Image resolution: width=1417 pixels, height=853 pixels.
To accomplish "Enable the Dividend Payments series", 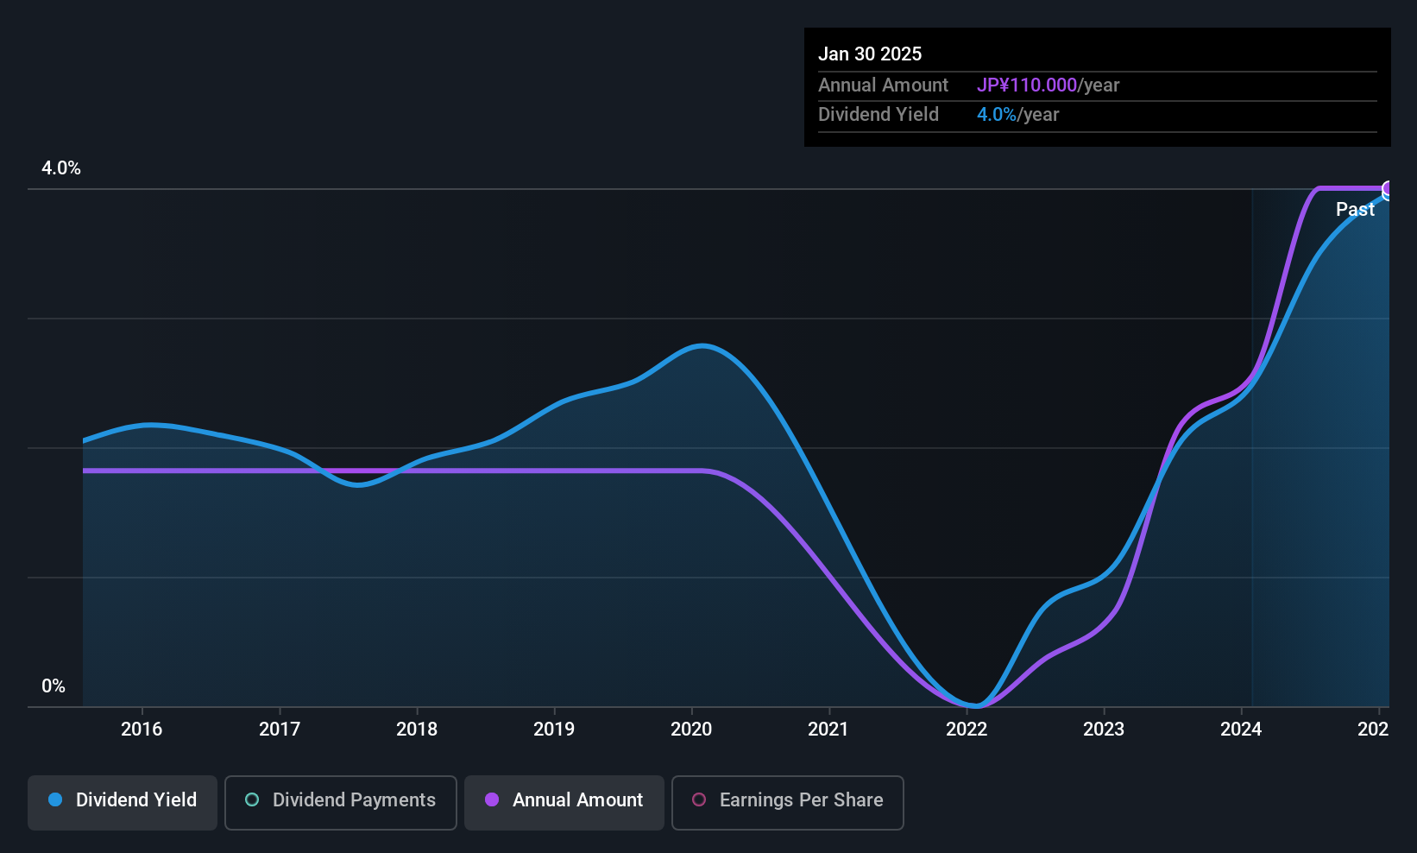I will coord(341,802).
